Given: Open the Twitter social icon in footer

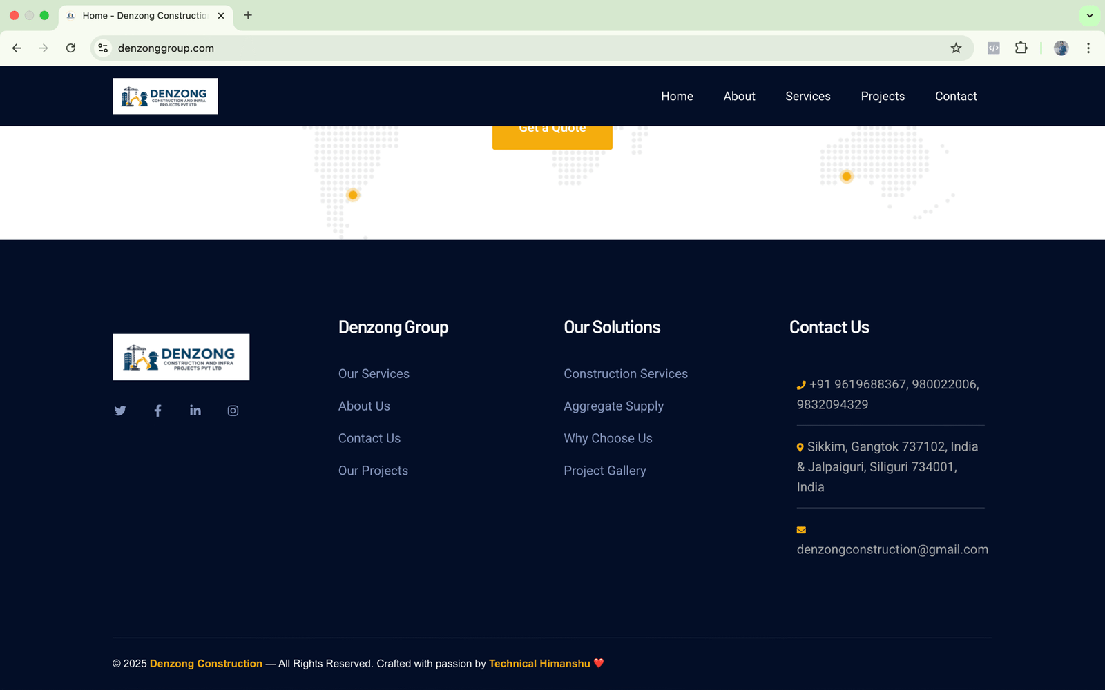Looking at the screenshot, I should (x=120, y=411).
